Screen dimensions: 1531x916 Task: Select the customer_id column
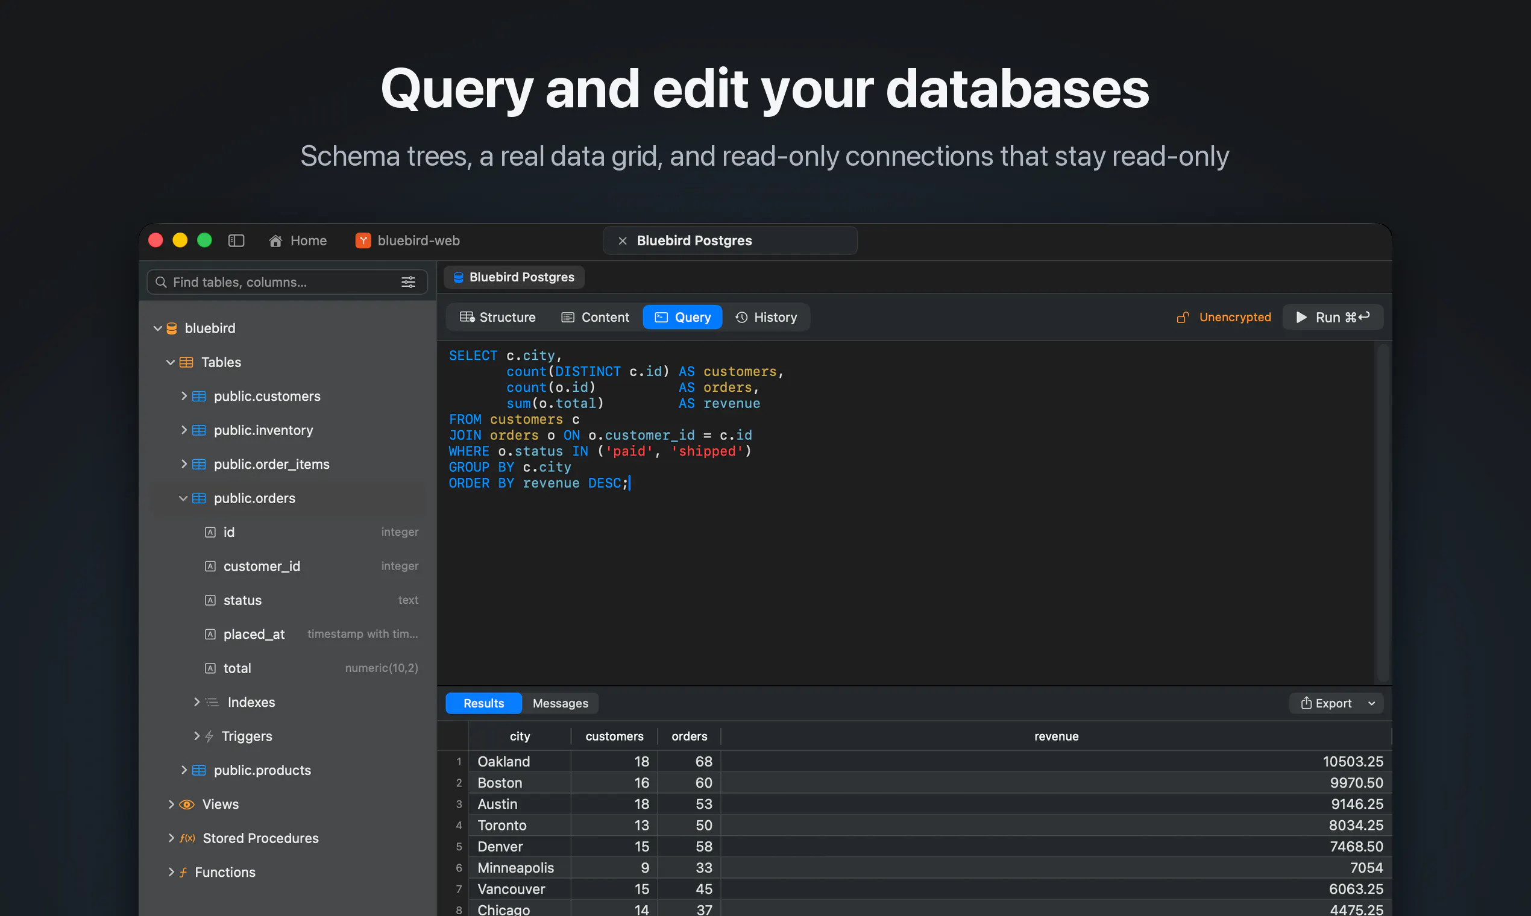[x=288, y=566]
